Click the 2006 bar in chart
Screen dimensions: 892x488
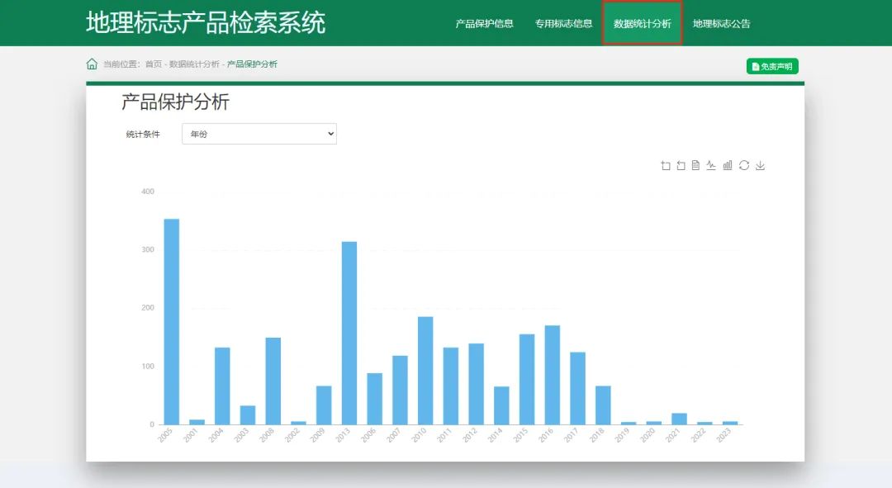[375, 399]
